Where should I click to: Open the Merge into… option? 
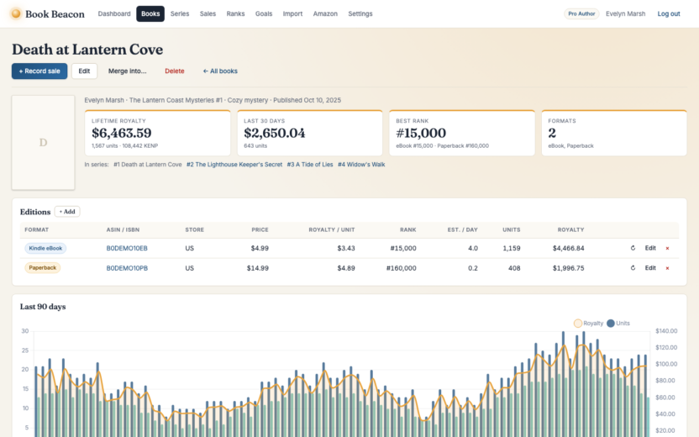pyautogui.click(x=127, y=71)
